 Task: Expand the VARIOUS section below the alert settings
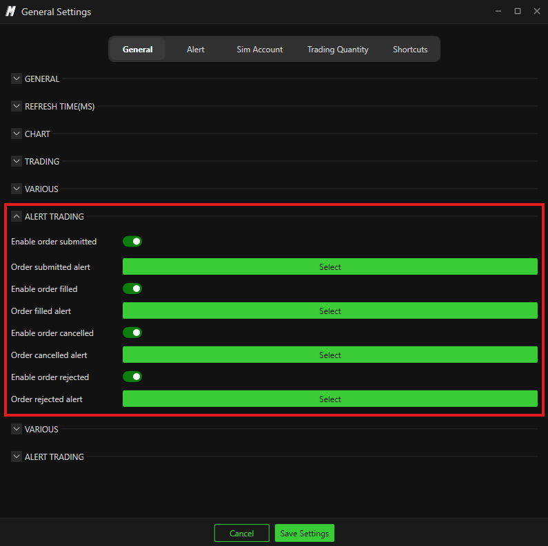click(x=17, y=429)
